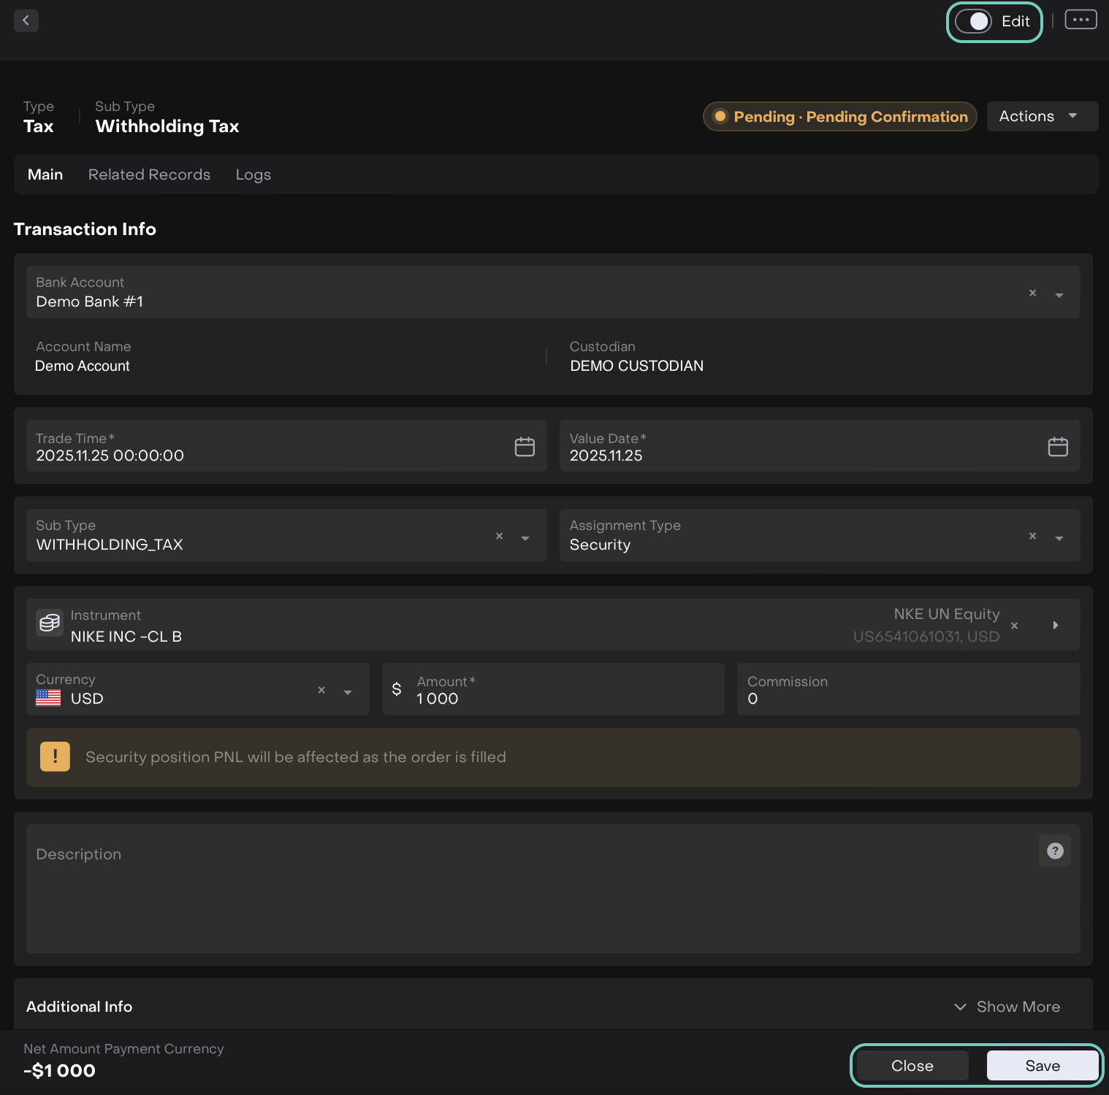Open the Sub Type WITHHOLDING_TAX dropdown

525,537
